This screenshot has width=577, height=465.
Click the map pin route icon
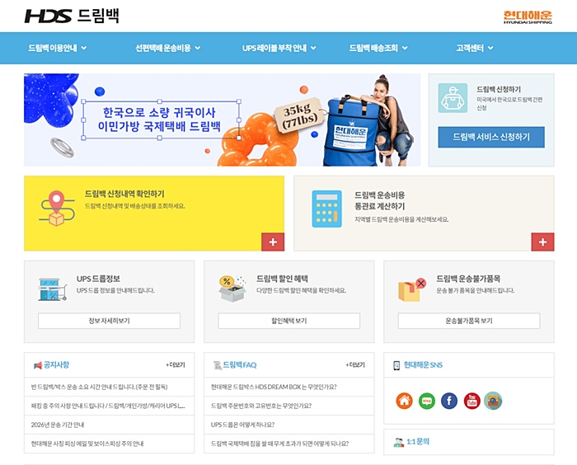[57, 208]
